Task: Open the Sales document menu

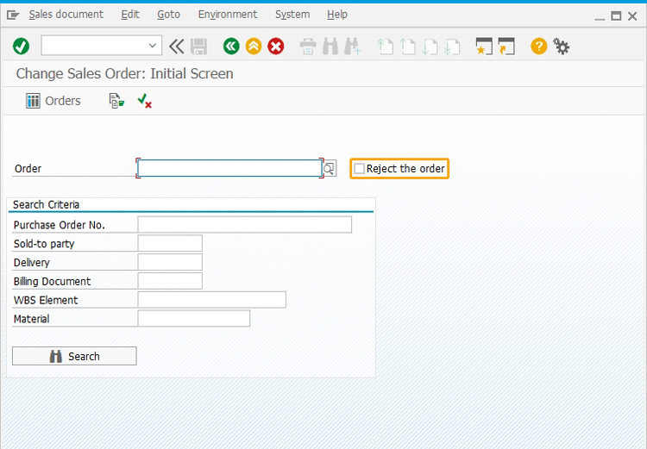Action: pos(66,15)
